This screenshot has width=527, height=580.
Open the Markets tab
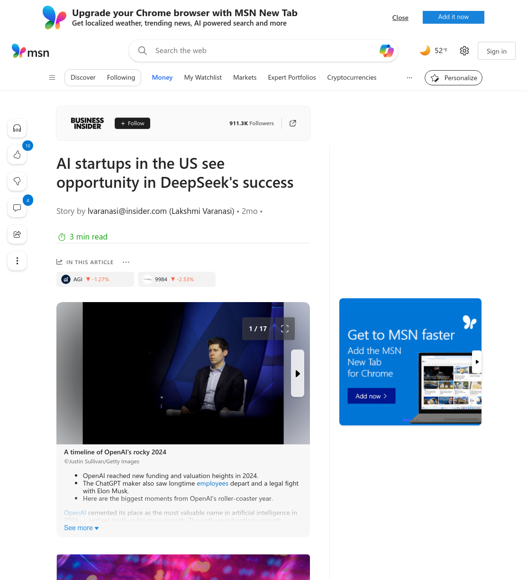(x=245, y=77)
